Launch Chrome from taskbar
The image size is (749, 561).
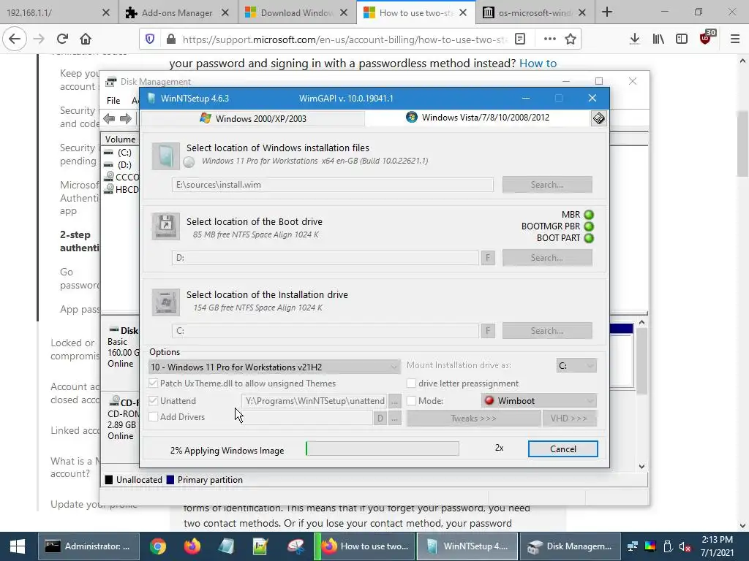click(157, 546)
